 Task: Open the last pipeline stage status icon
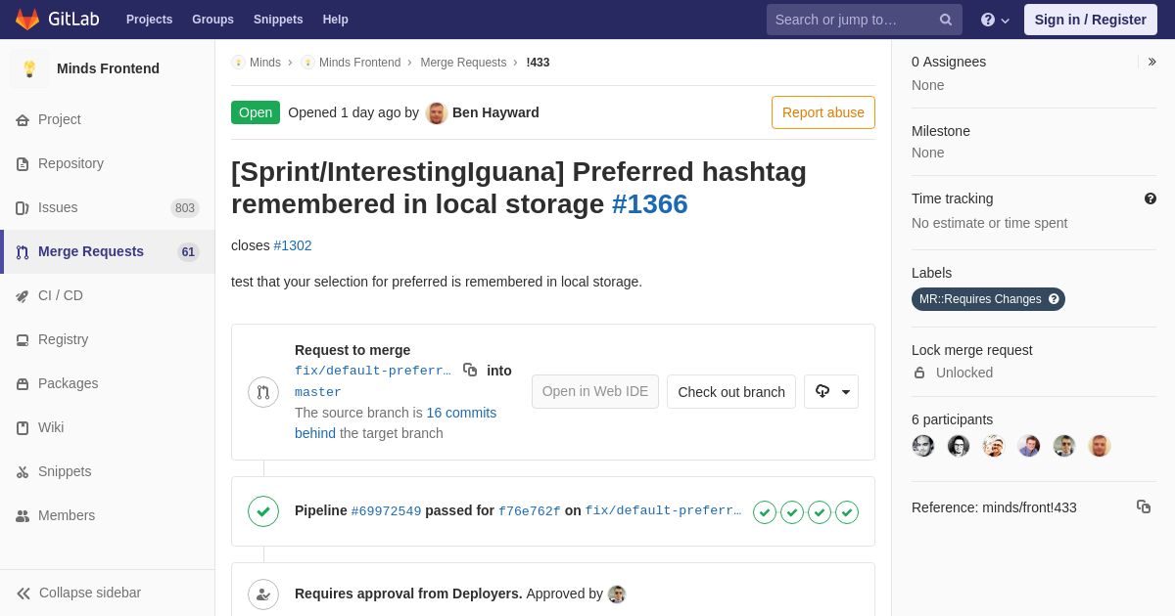[847, 511]
